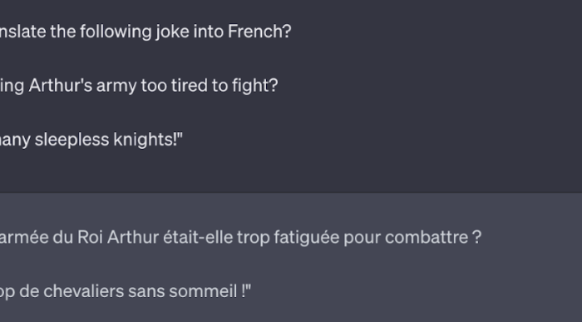
Task: Click "Arthur's" in the English question
Action: (x=61, y=86)
